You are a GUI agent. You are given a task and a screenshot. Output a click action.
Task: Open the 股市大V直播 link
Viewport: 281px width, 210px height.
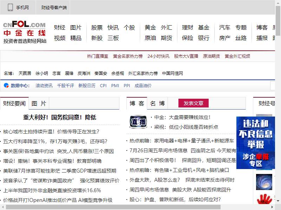point(186,56)
